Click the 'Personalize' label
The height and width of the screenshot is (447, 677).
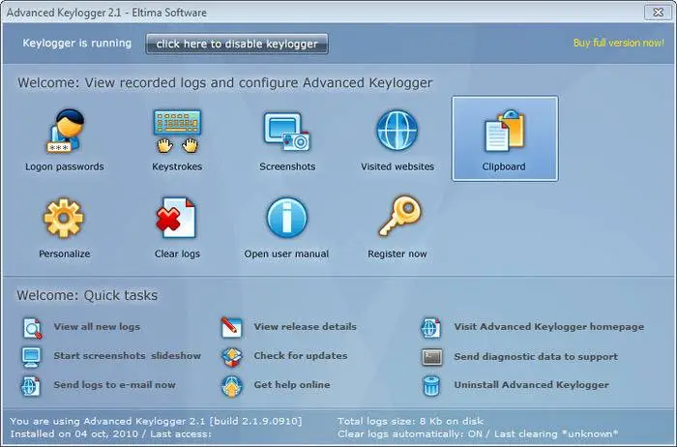[x=65, y=253]
